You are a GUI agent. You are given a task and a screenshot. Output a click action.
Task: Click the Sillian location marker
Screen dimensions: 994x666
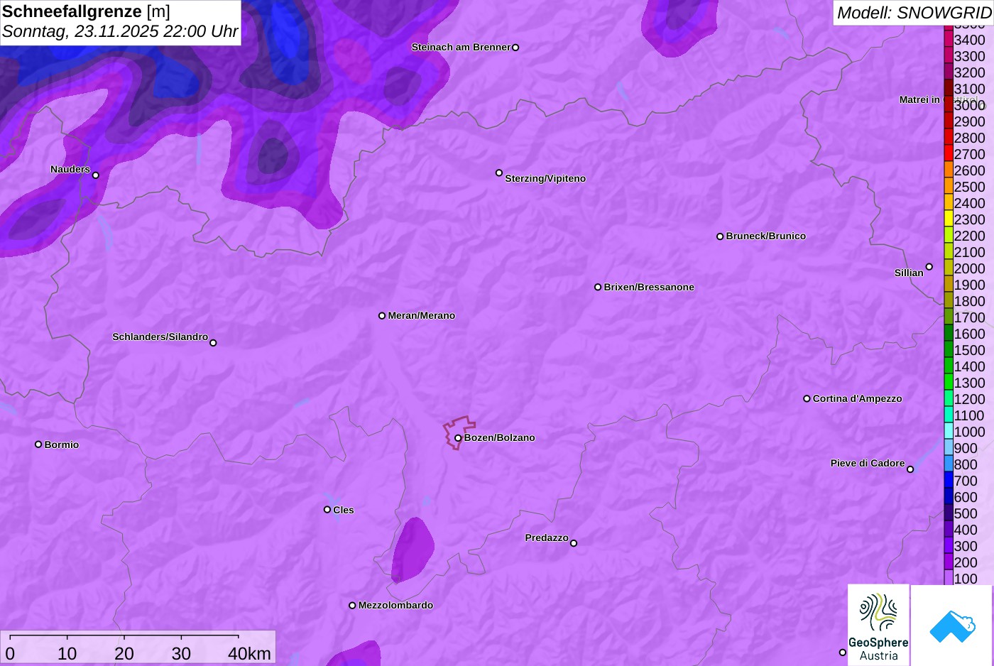click(x=929, y=267)
